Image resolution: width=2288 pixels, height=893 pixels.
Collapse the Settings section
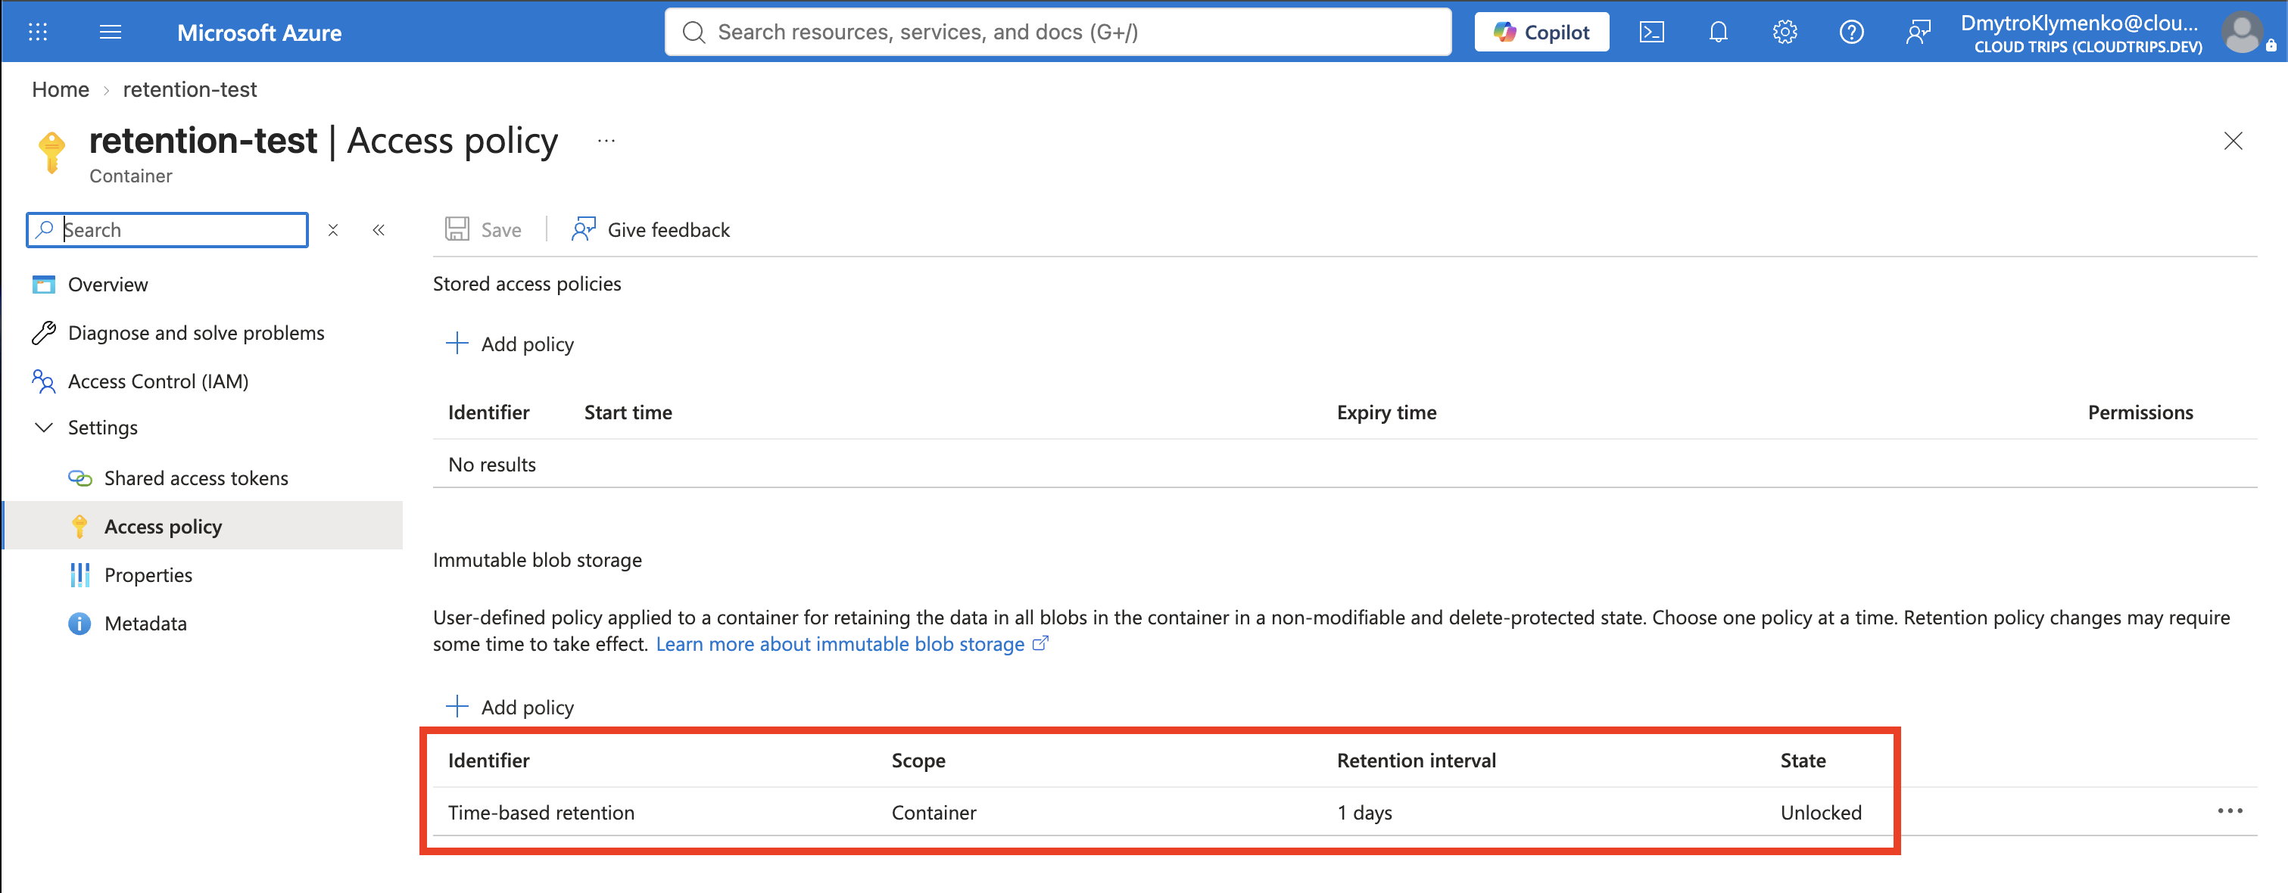[x=43, y=428]
